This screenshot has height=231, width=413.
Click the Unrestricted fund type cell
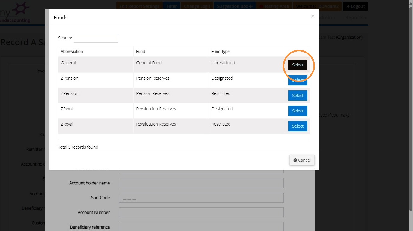point(246,65)
